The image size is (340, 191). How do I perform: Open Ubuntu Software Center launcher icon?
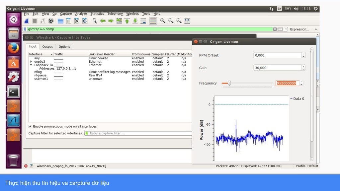(13, 63)
